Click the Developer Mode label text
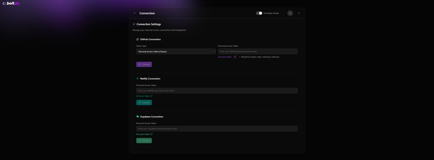The image size is (434, 160). click(271, 13)
